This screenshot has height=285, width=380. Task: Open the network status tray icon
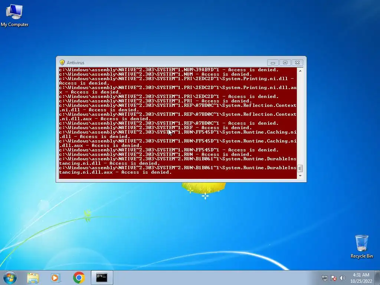pos(324,278)
